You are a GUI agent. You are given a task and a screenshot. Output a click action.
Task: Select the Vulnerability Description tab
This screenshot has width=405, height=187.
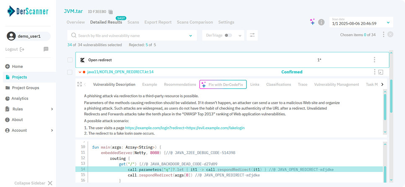tap(114, 85)
